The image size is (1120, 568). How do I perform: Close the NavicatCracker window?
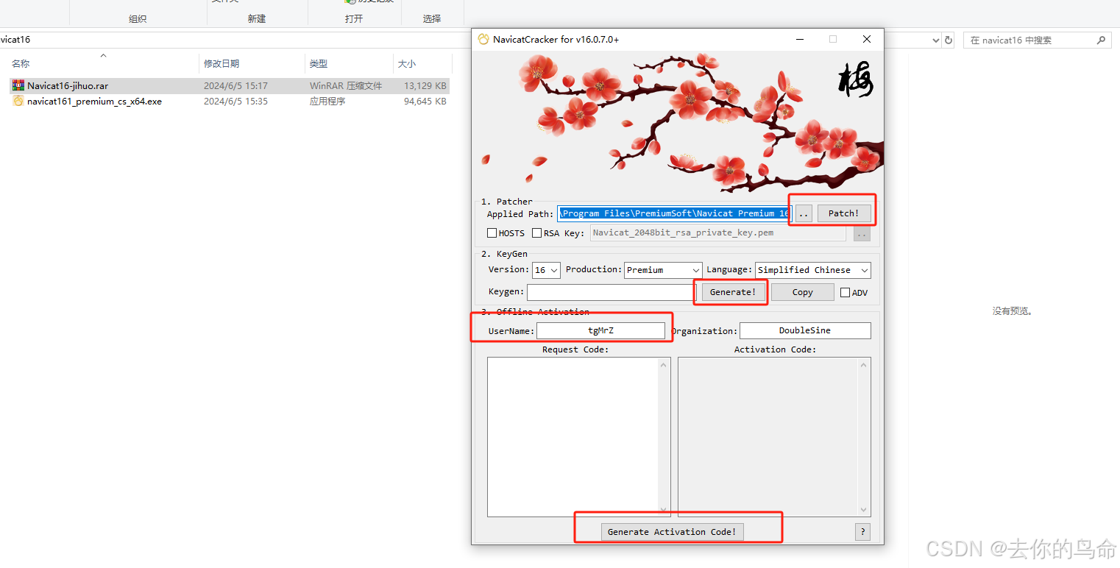pos(867,39)
